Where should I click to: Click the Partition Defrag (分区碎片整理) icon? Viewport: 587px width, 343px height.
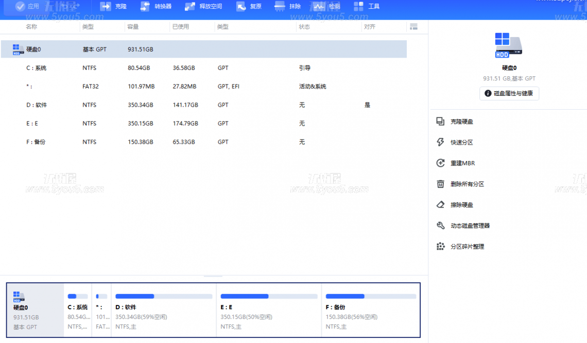[x=440, y=246]
